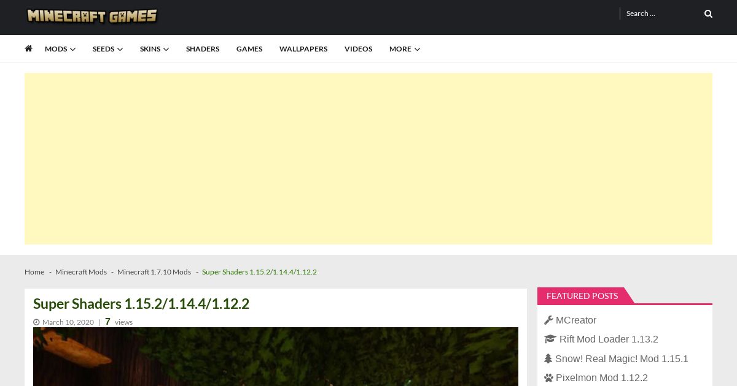Viewport: 737px width, 386px height.
Task: Click Super Shaders breadcrumb text
Action: click(x=259, y=272)
